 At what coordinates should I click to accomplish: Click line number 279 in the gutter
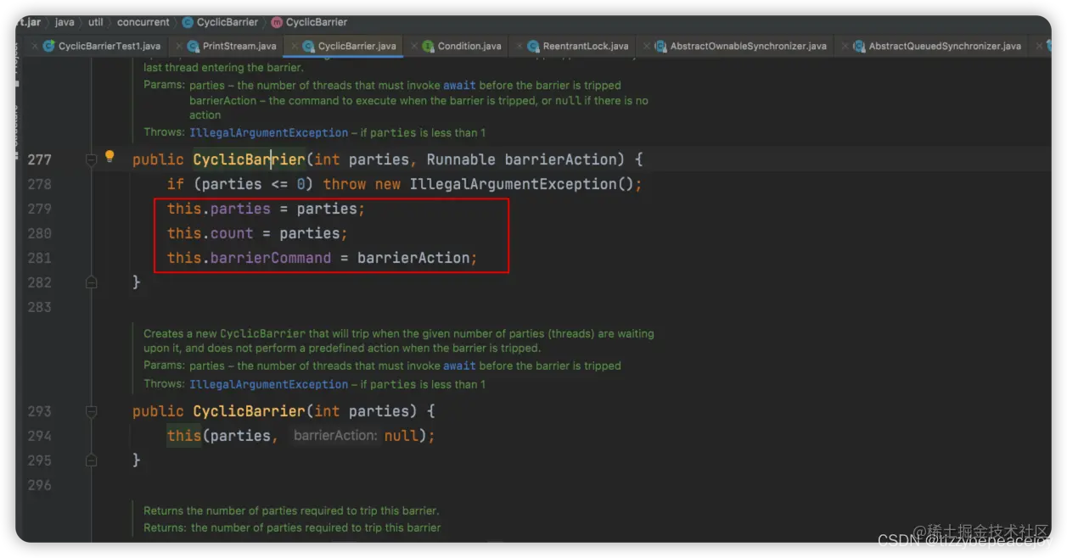click(x=39, y=209)
